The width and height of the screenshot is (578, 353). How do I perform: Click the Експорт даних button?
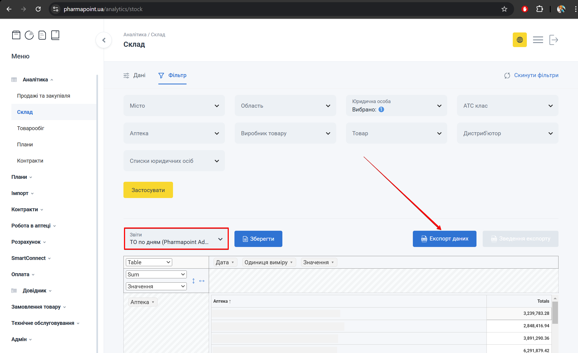(444, 239)
